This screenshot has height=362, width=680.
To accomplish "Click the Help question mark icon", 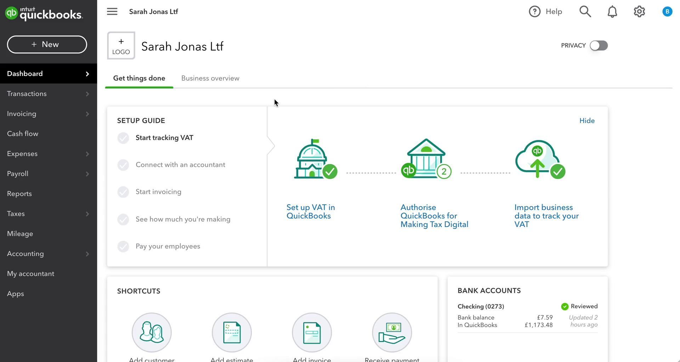I will tap(534, 12).
